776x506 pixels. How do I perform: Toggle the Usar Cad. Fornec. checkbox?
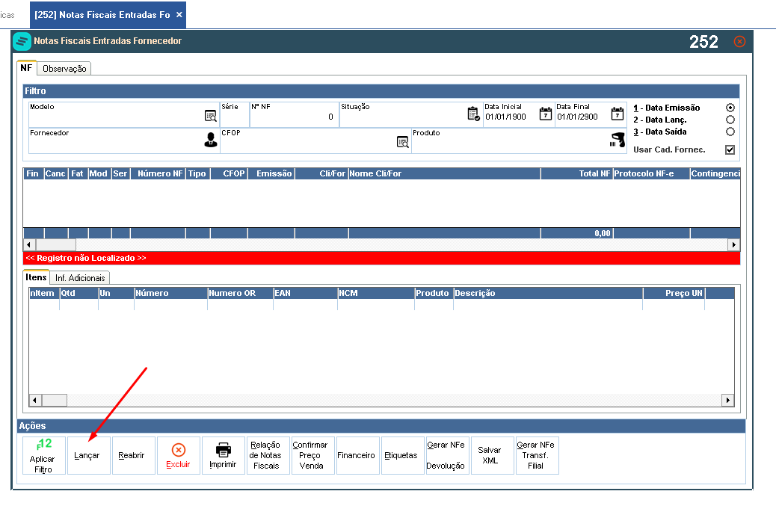730,149
